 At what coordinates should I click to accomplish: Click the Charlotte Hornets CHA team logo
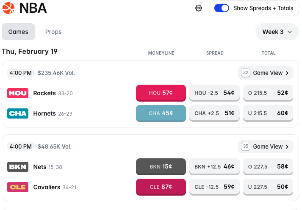click(18, 113)
